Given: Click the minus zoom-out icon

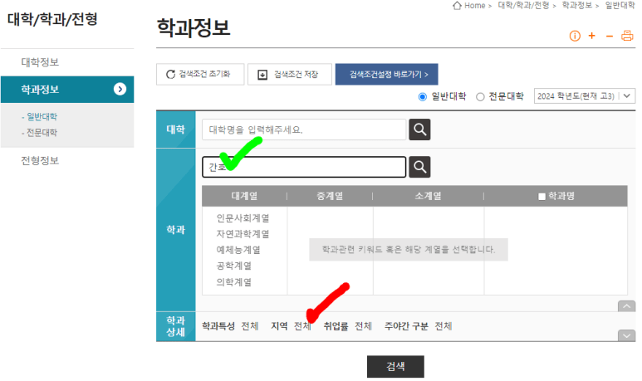Looking at the screenshot, I should [610, 36].
